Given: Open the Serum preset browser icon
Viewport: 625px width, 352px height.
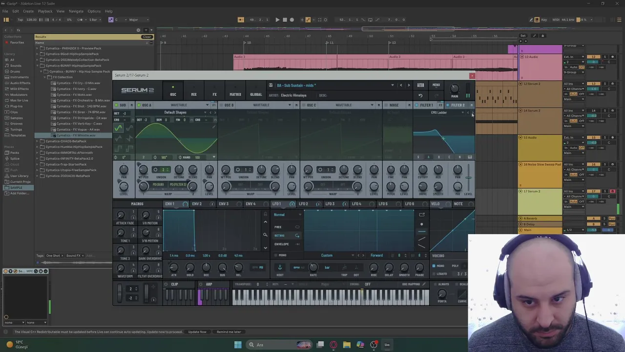Looking at the screenshot, I should tap(420, 85).
